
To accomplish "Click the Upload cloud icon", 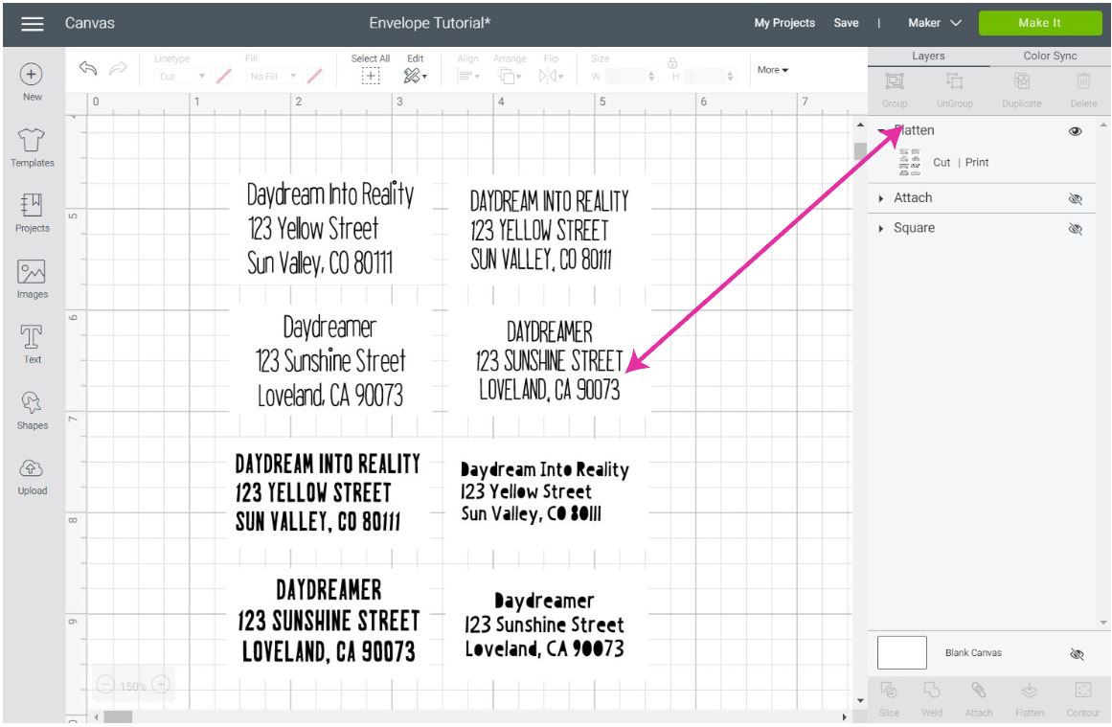I will click(x=32, y=469).
